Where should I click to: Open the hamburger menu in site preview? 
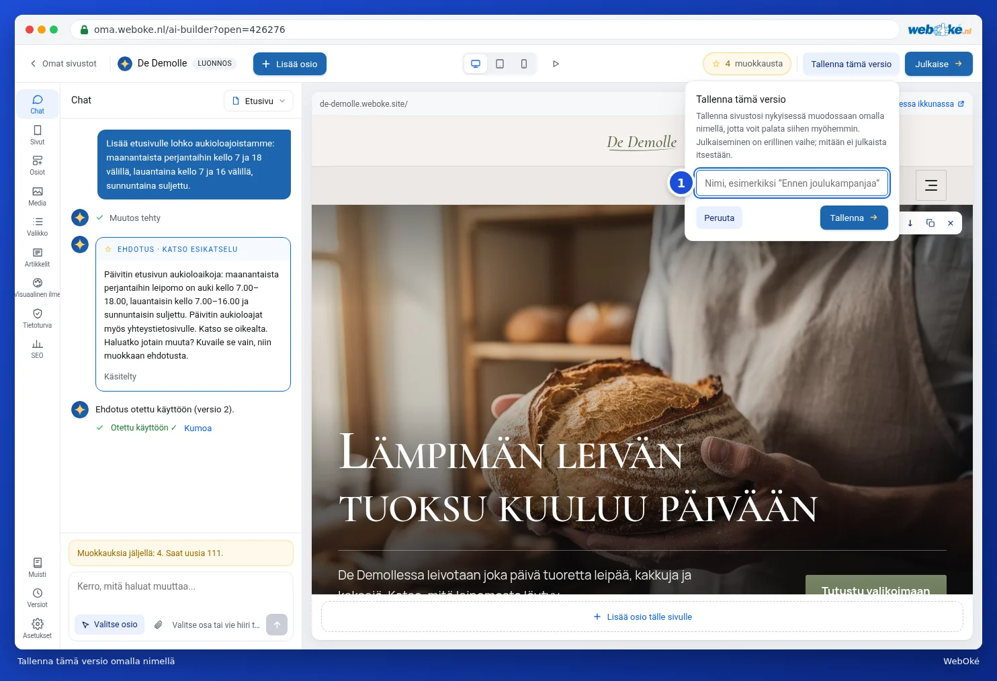point(931,185)
